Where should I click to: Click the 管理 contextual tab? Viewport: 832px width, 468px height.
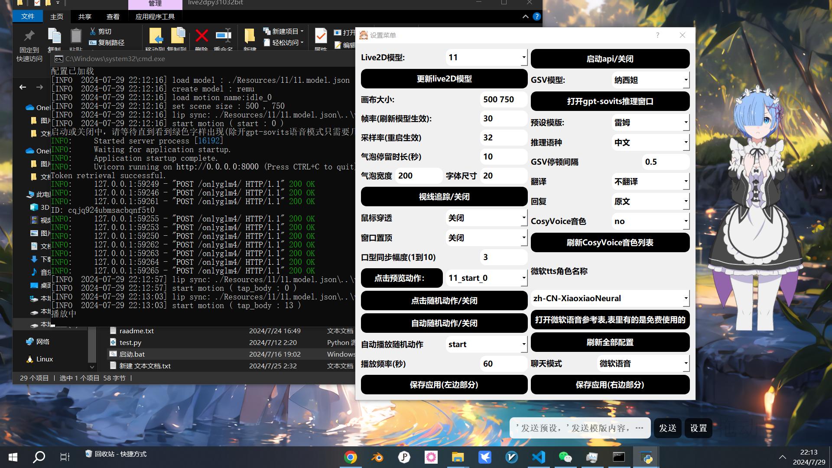[x=155, y=4]
